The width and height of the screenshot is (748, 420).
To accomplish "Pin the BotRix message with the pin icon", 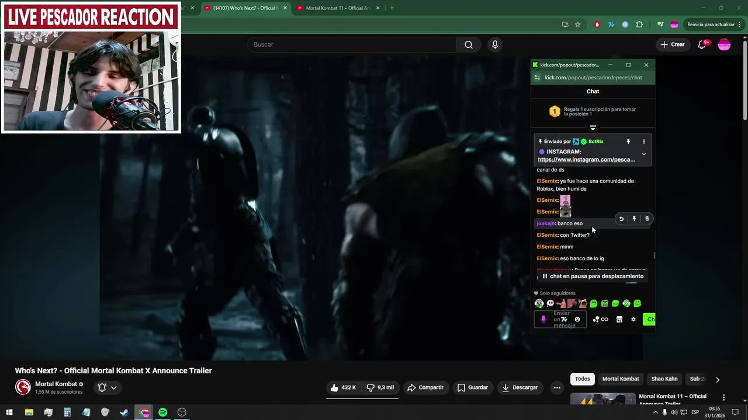I will pyautogui.click(x=628, y=141).
